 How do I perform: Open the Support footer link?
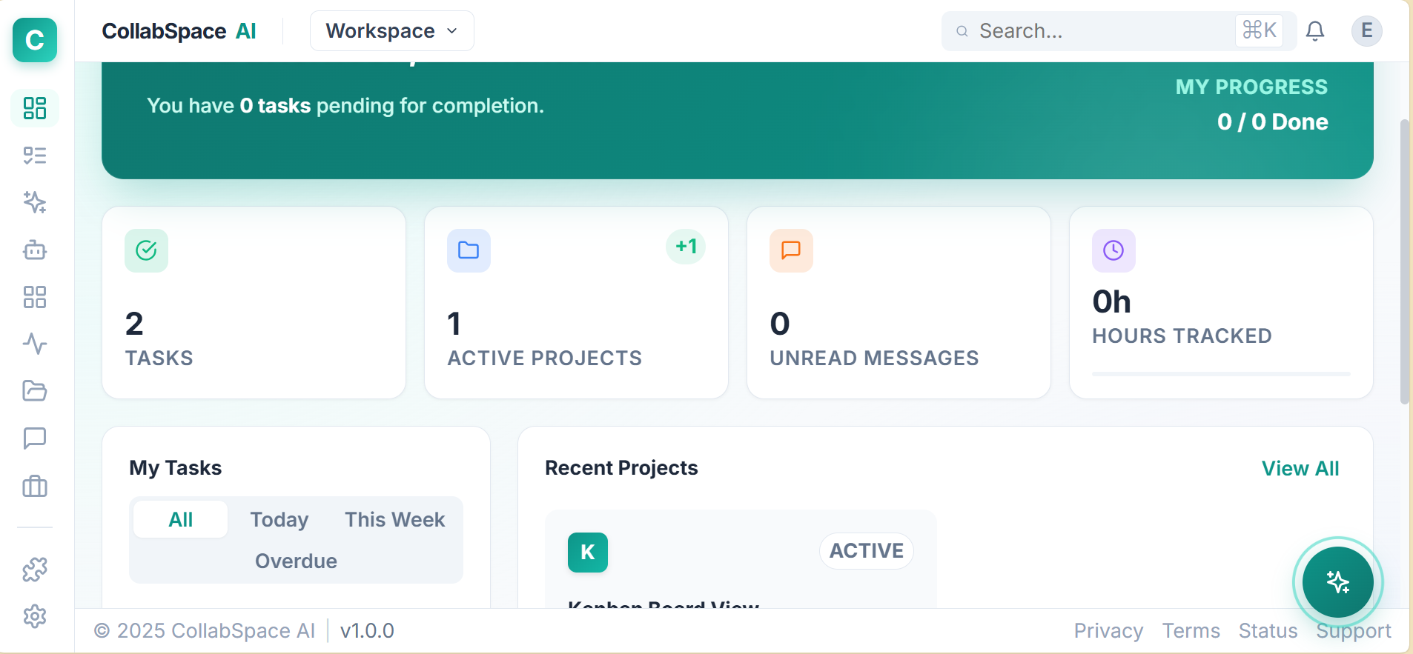click(x=1354, y=631)
